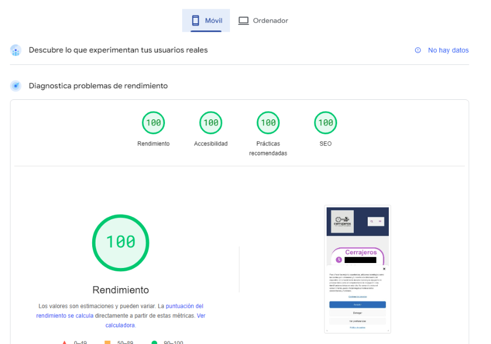491x344 pixels.
Task: Open the Rendimiento 100 score badge
Action: pos(153,123)
